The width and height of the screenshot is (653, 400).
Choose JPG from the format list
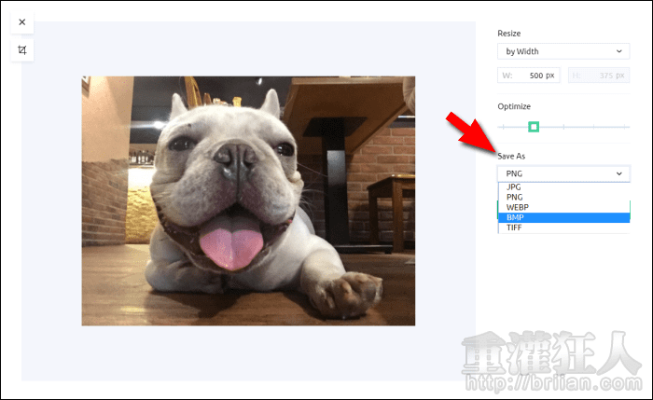click(514, 187)
